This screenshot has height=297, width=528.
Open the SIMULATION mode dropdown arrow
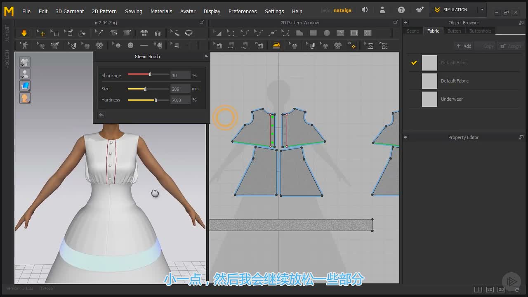click(482, 10)
